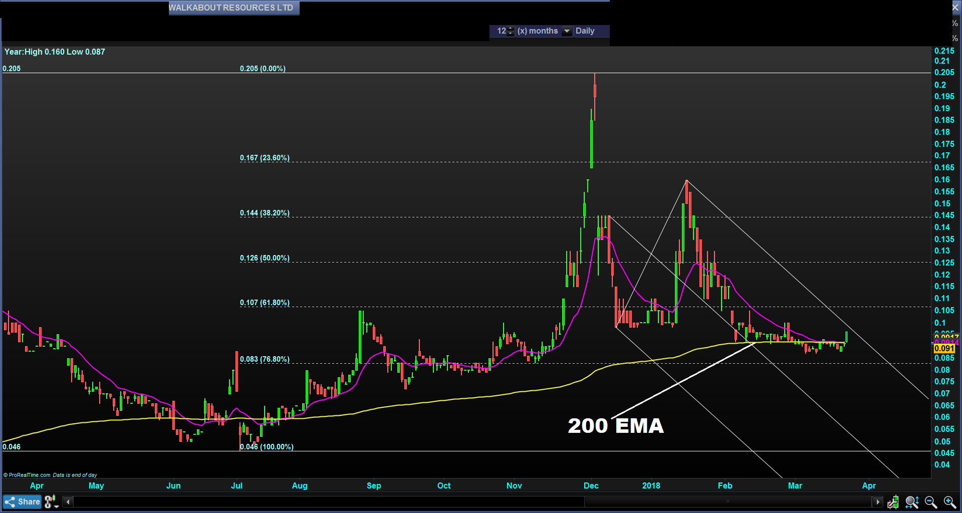962x513 pixels.
Task: Click the 0.167 (23.60%) Fibonacci label
Action: pos(265,158)
